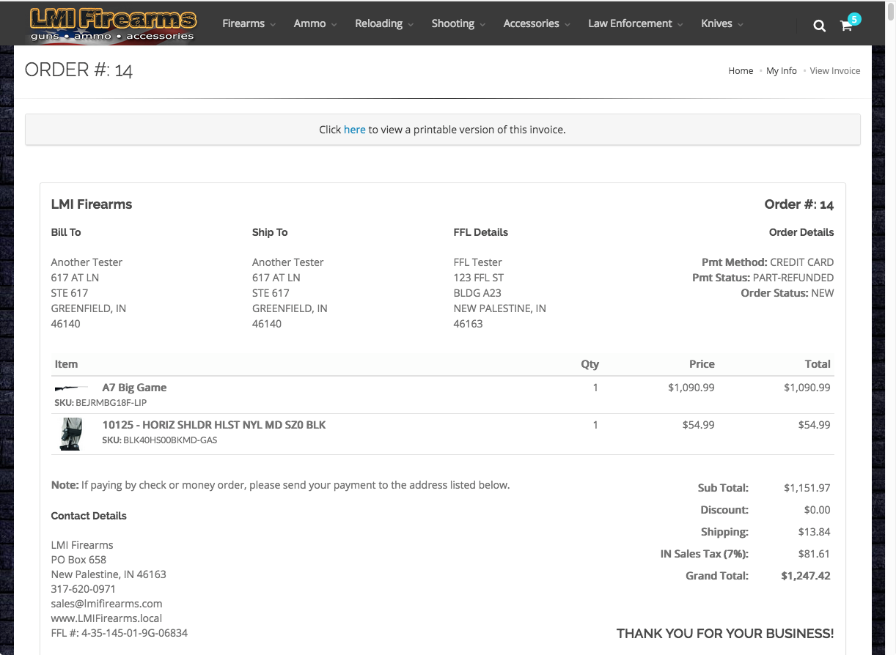Screen dimensions: 896x655
Task: Select FFL Tester name in FFL Details
Action: pyautogui.click(x=478, y=262)
